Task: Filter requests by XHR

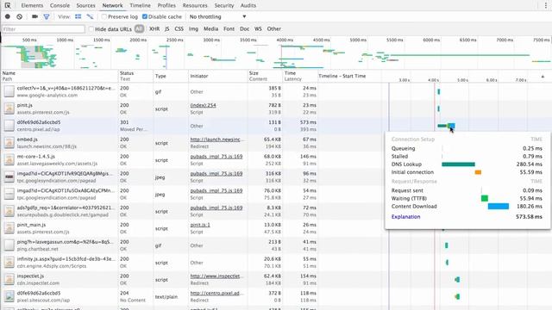Action: point(154,28)
